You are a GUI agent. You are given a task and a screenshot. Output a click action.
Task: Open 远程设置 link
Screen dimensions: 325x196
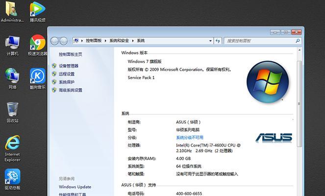click(67, 74)
